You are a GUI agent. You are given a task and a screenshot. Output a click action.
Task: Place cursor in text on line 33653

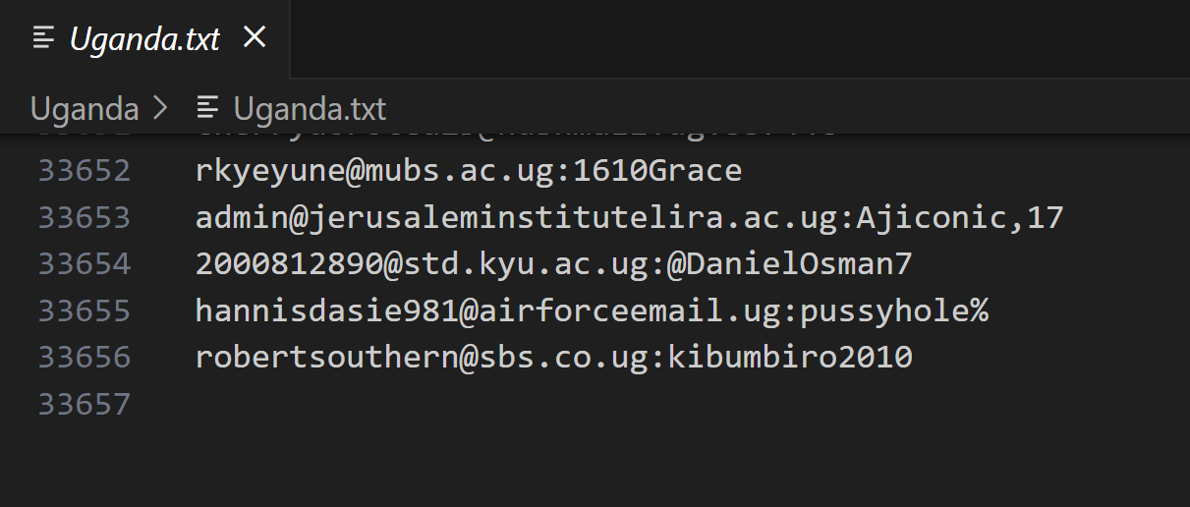click(629, 217)
